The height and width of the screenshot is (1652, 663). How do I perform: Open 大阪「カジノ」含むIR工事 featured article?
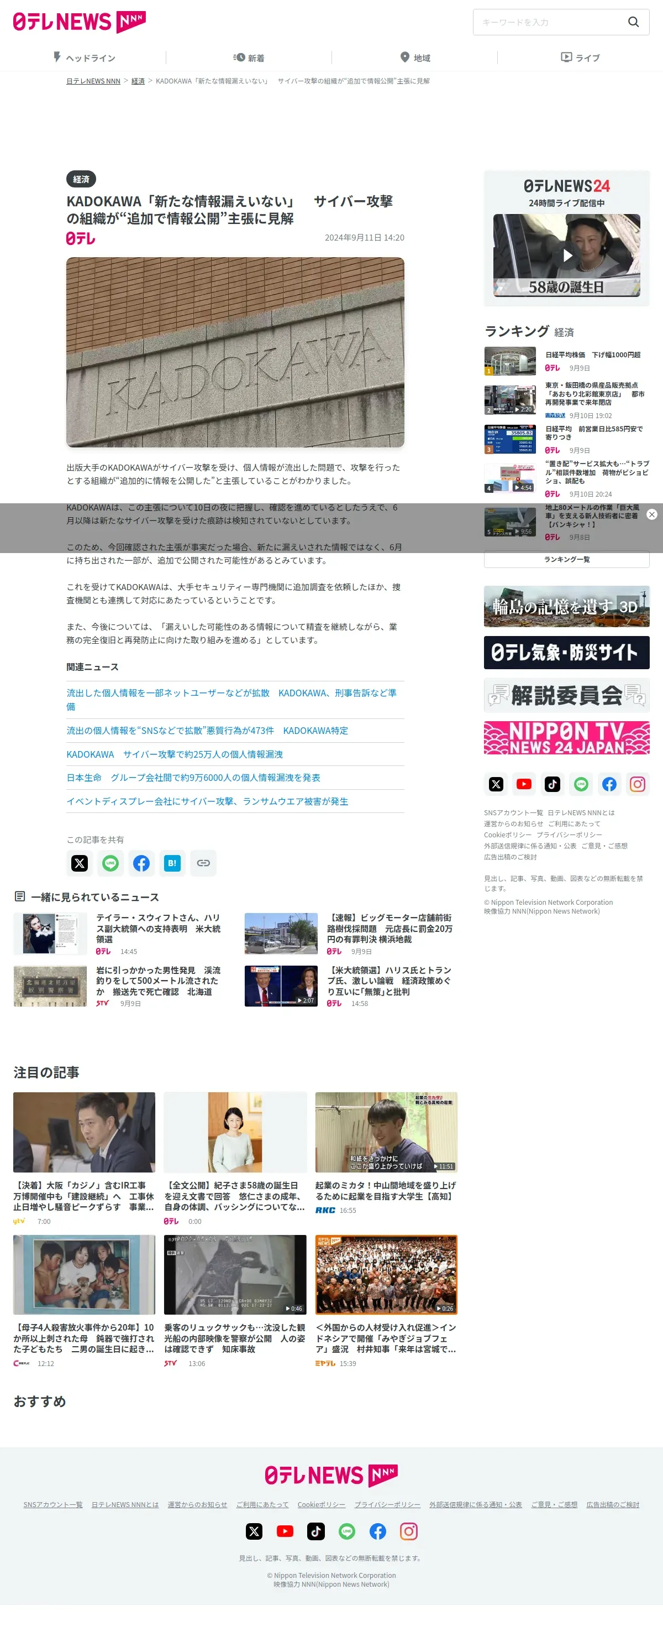pyautogui.click(x=84, y=1158)
